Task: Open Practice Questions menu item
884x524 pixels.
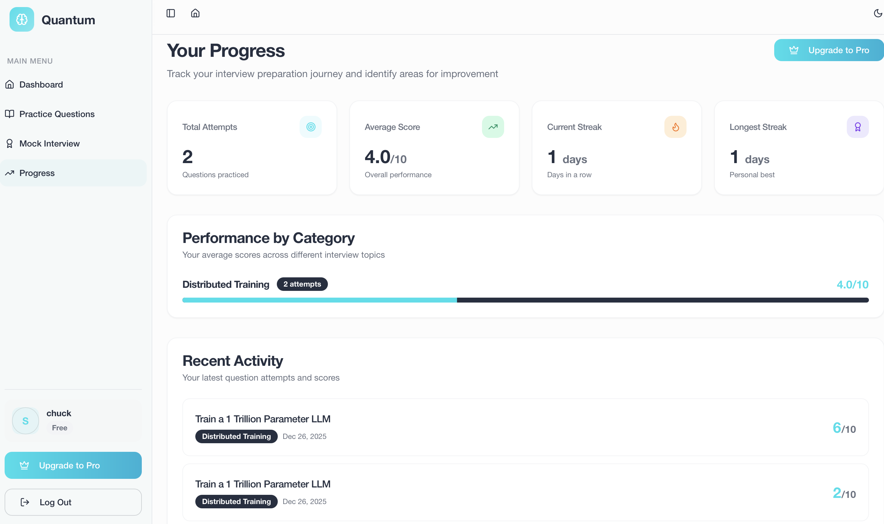Action: pos(57,114)
